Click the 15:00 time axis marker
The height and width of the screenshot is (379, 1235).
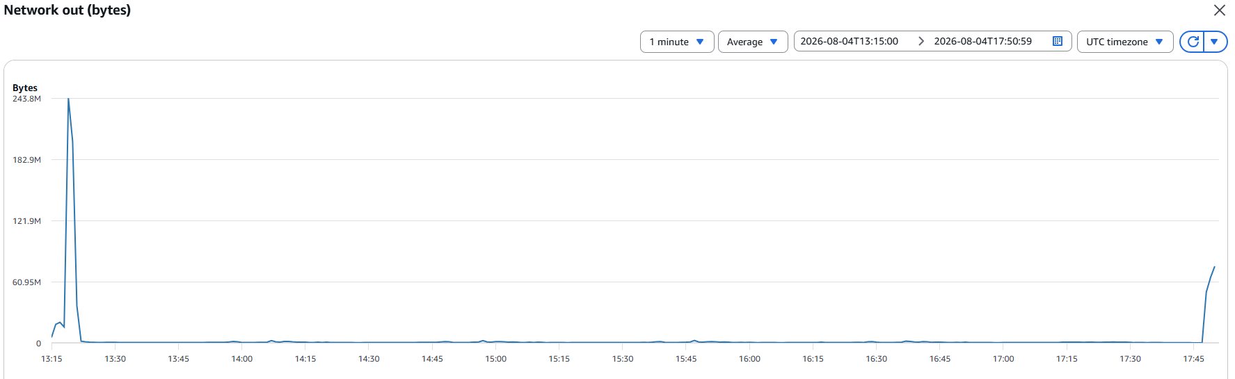point(496,359)
